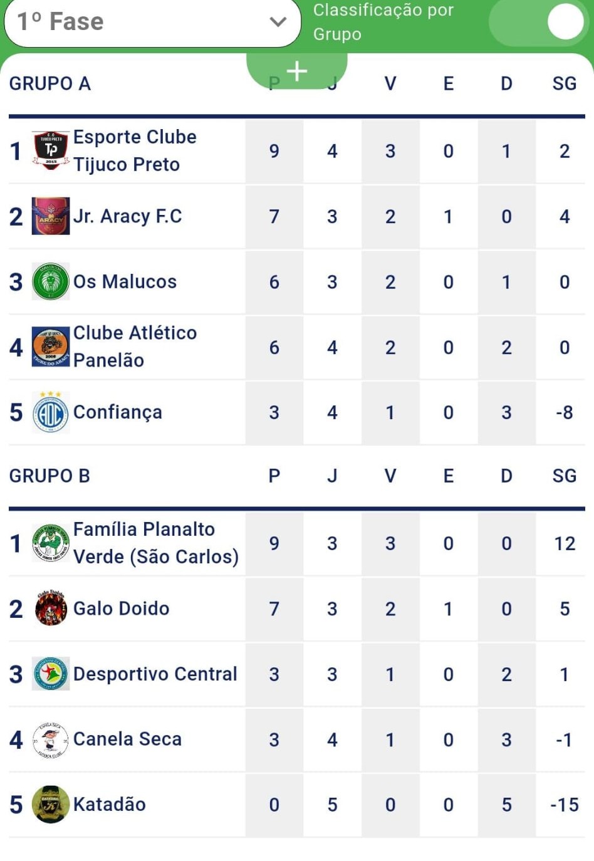Viewport: 594px width, 861px height.
Task: Click the GRUPO A header label
Action: (50, 83)
